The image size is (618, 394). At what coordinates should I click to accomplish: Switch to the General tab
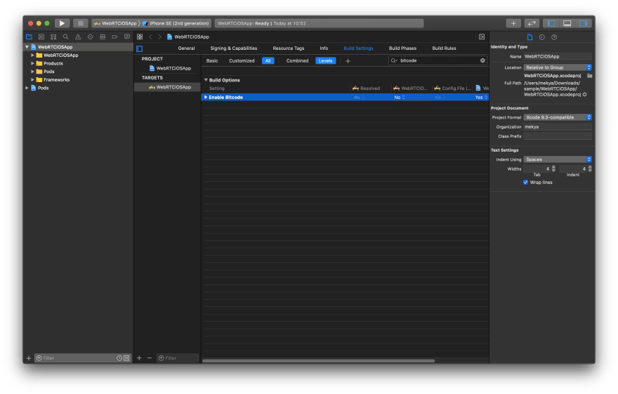[x=186, y=48]
